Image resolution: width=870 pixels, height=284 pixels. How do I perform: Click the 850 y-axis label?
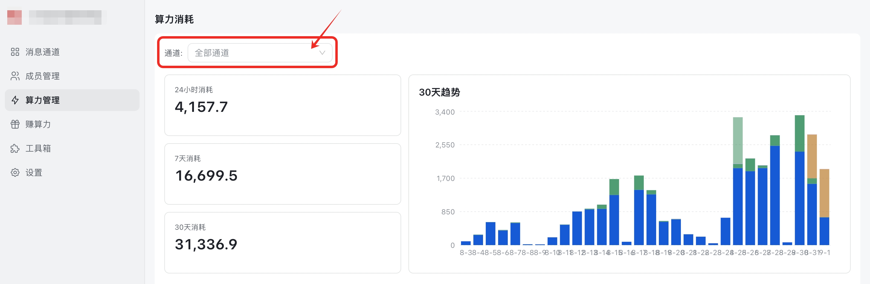point(448,212)
